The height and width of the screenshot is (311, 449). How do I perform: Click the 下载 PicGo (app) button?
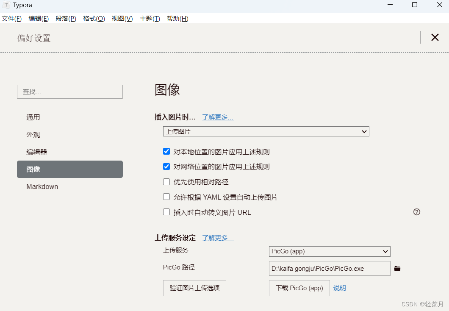coord(299,288)
